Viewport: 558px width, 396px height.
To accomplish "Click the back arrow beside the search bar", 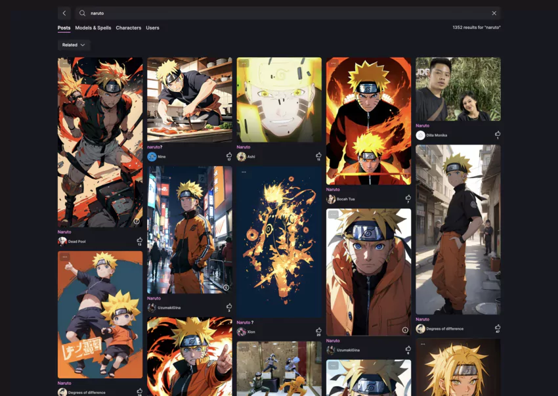I will pyautogui.click(x=64, y=12).
